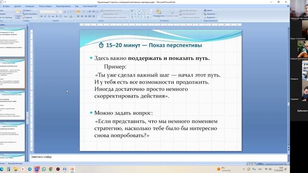
Task: Open the Заменить dropdown
Action: 210,14
